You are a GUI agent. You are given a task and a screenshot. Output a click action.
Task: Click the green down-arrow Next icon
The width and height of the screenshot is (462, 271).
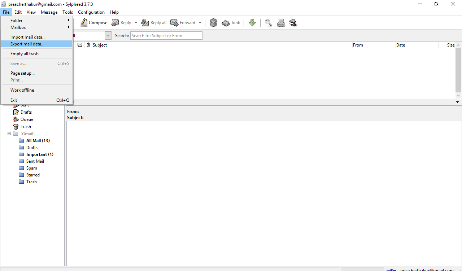[252, 23]
